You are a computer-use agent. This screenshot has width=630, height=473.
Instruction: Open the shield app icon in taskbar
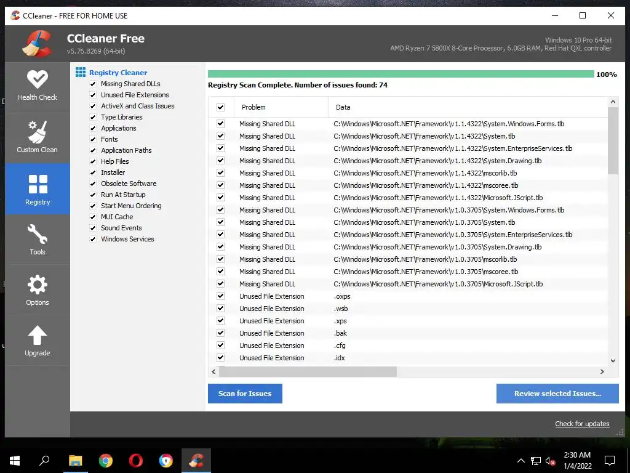pos(166,461)
